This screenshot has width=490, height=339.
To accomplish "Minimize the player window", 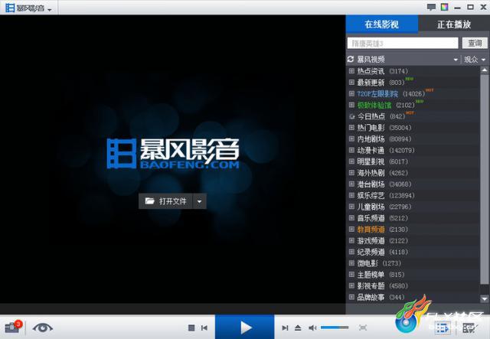I will [x=458, y=7].
